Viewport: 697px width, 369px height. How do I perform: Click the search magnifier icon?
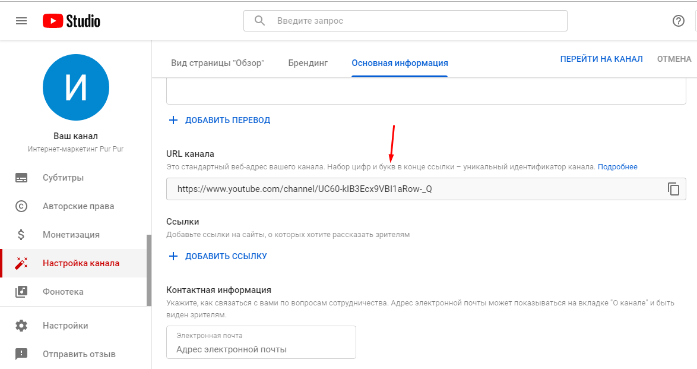(x=259, y=20)
